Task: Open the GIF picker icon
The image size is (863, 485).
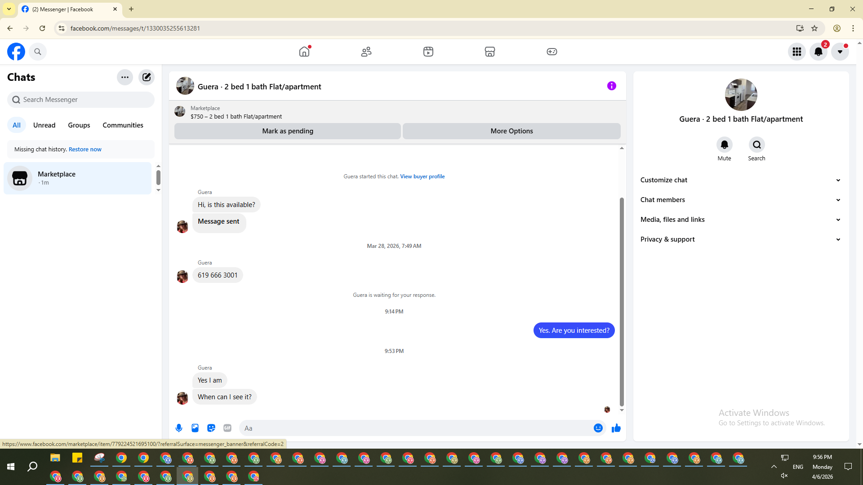Action: (x=227, y=428)
